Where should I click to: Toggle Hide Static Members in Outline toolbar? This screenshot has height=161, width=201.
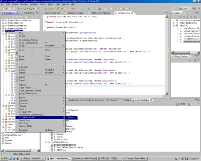click(x=187, y=17)
